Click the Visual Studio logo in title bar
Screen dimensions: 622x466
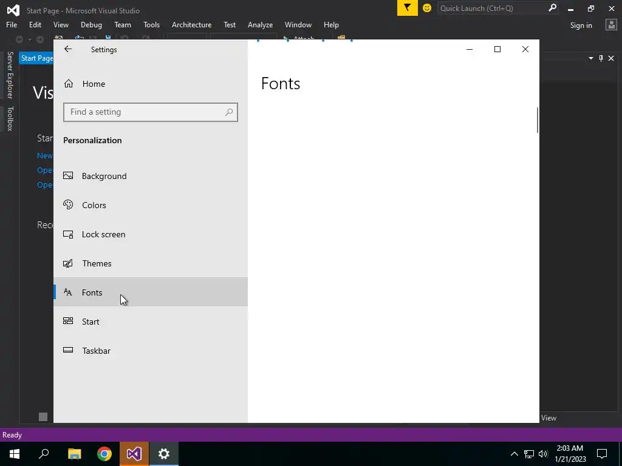click(13, 10)
